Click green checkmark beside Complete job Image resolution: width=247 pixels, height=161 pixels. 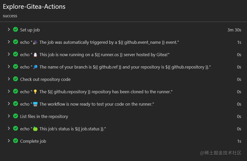15,141
